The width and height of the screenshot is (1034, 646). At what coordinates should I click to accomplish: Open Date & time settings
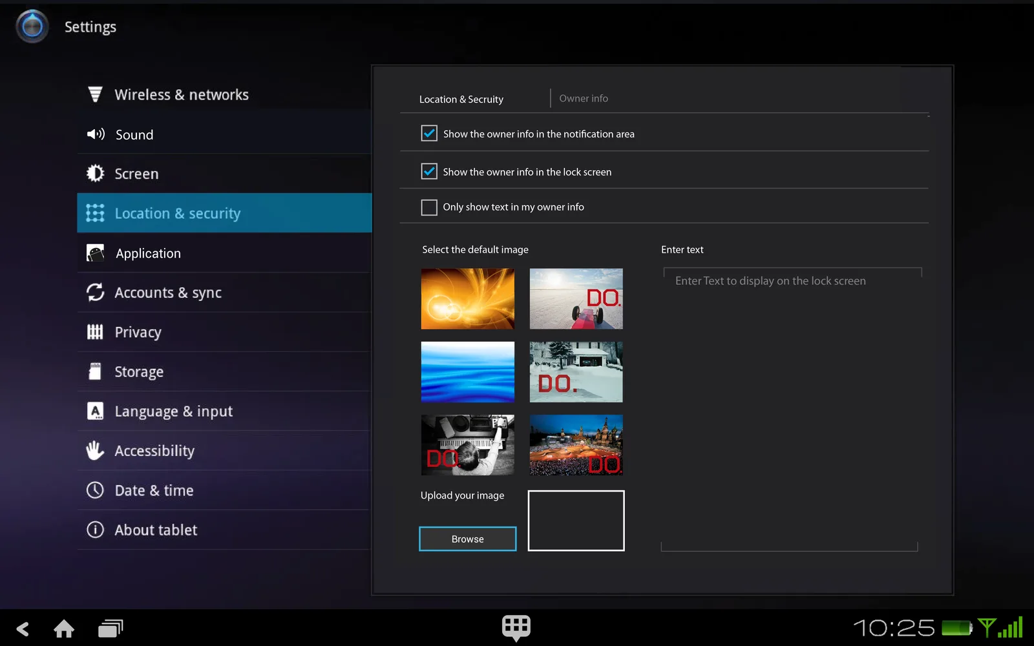click(224, 490)
